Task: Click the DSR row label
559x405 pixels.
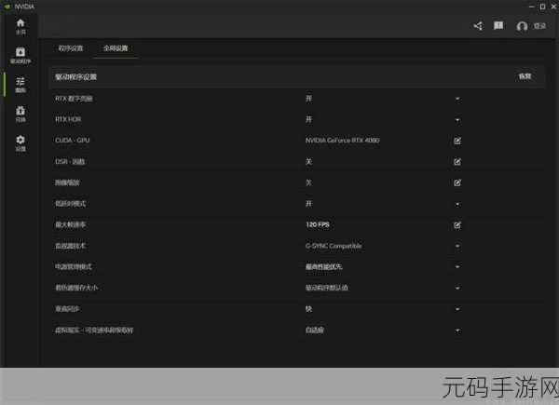Action: [x=70, y=162]
